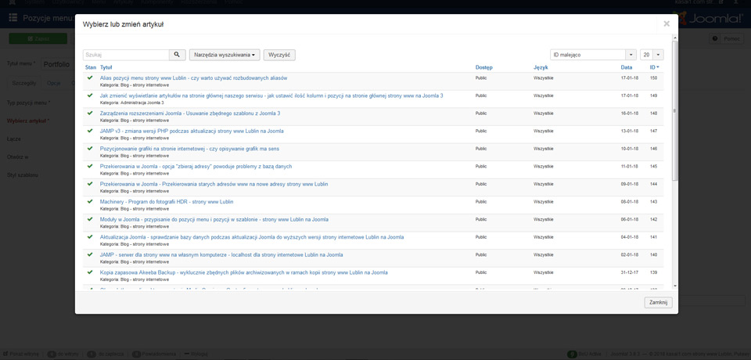The width and height of the screenshot is (751, 360).
Task: Sort the list by Stan column
Action: [91, 67]
